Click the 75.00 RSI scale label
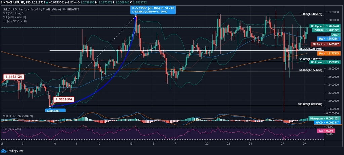Screen dimensions: 344x155 [x=330, y=127]
